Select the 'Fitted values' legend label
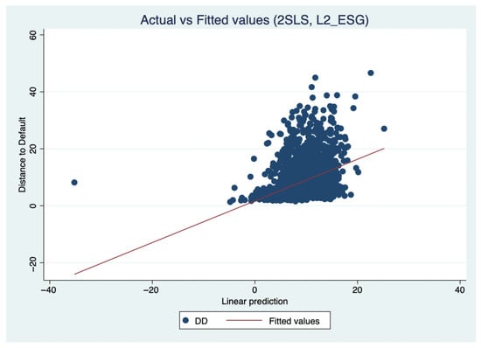 point(294,321)
